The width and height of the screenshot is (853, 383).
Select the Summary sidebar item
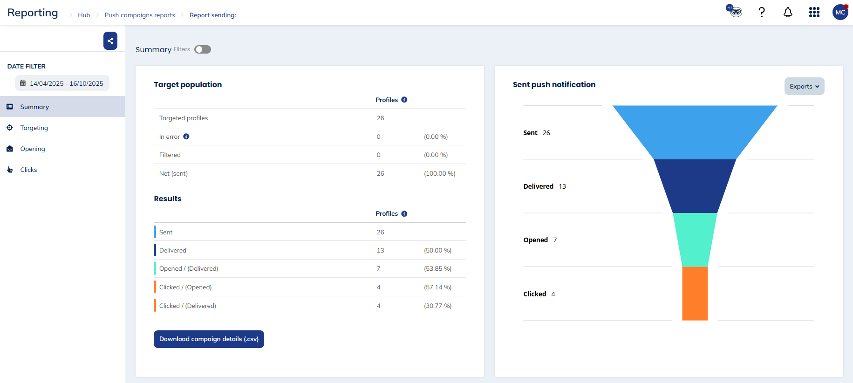34,107
